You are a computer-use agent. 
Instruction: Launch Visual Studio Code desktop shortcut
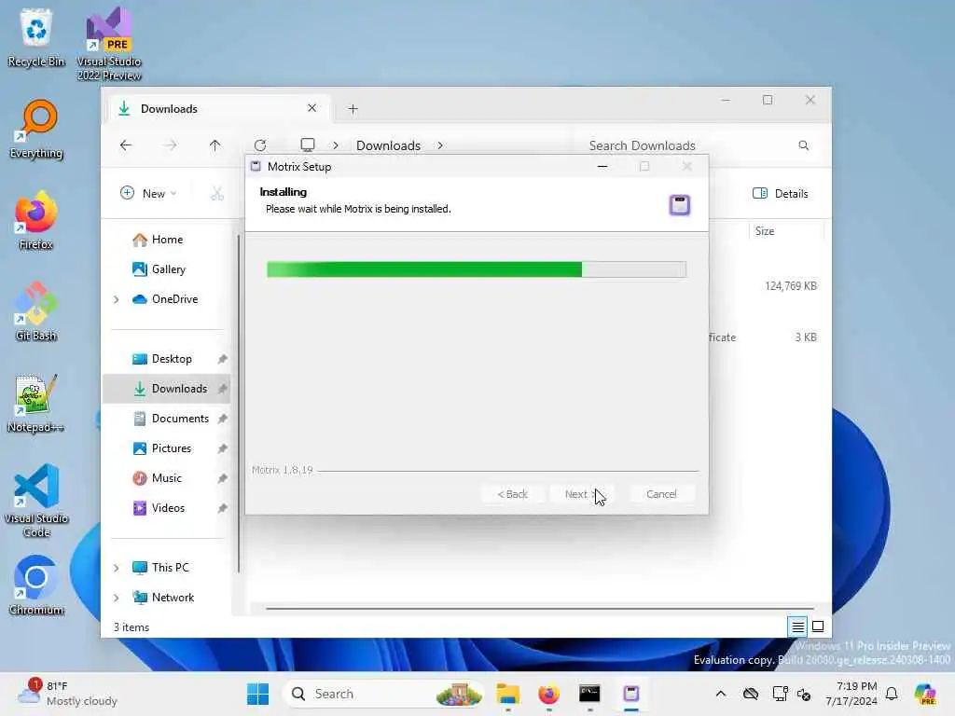pos(36,501)
